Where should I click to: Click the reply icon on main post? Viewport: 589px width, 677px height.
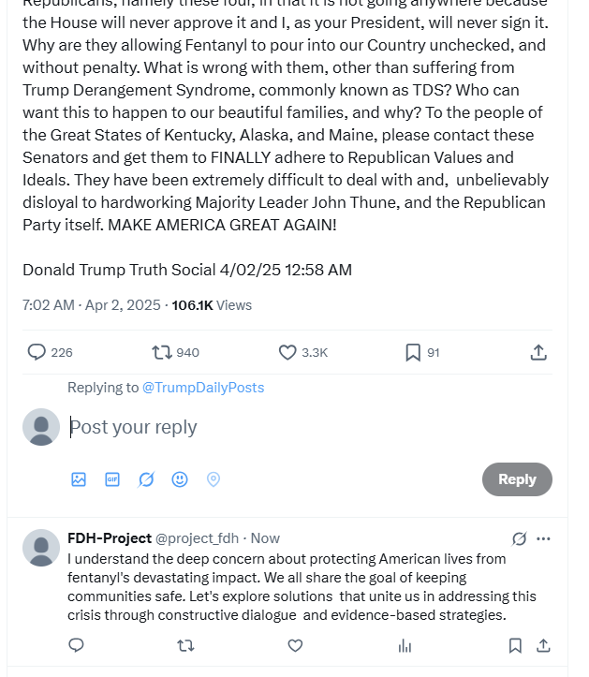pos(37,352)
